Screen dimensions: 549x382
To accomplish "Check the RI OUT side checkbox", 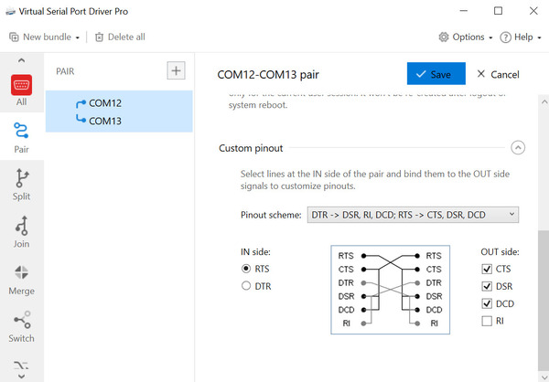I will [487, 321].
